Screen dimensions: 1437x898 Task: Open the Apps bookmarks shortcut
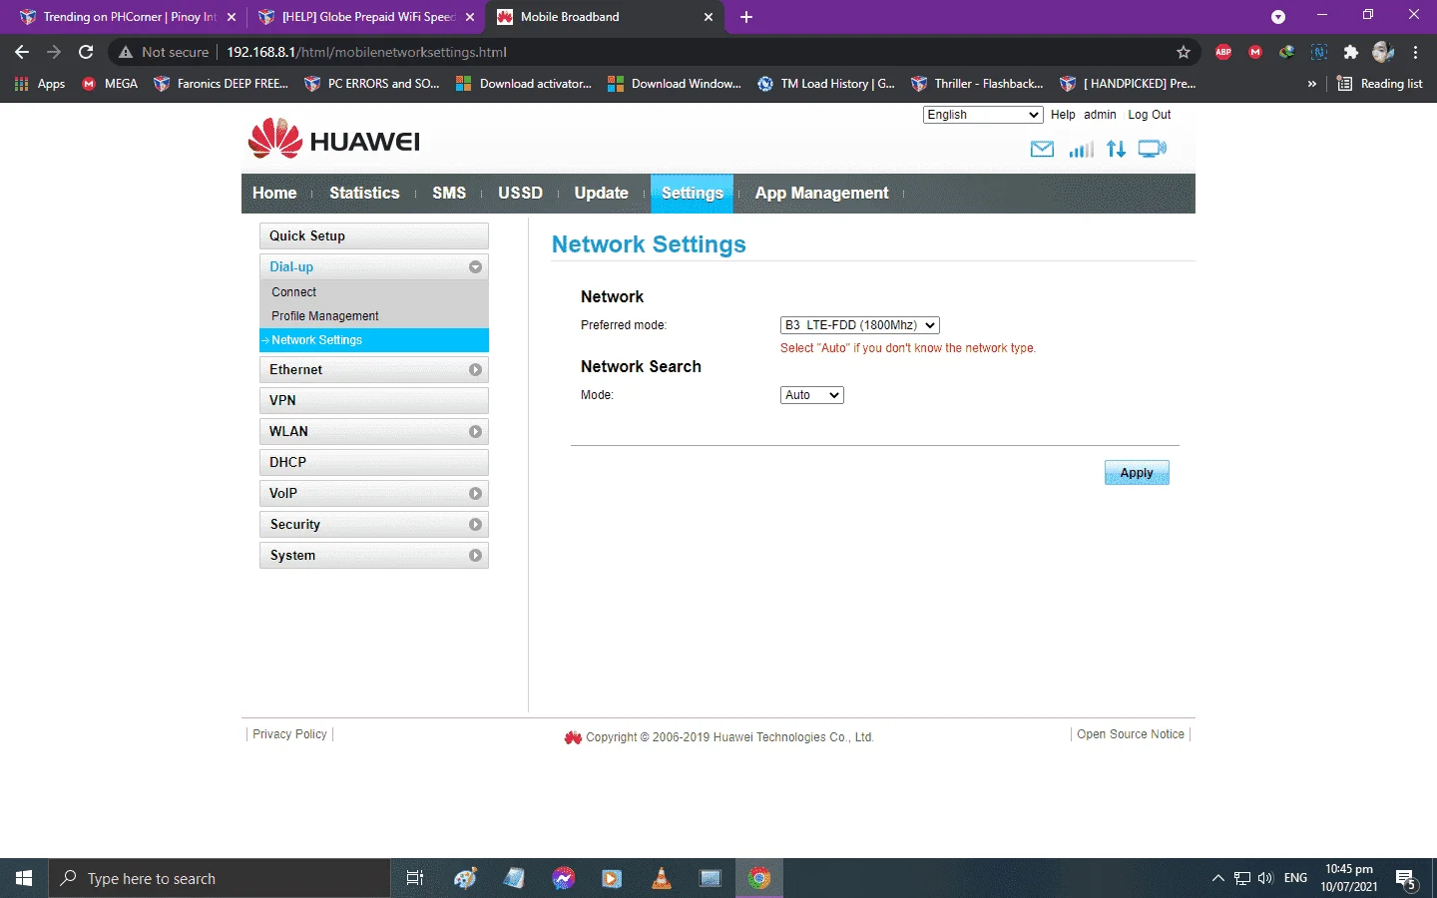click(x=40, y=84)
